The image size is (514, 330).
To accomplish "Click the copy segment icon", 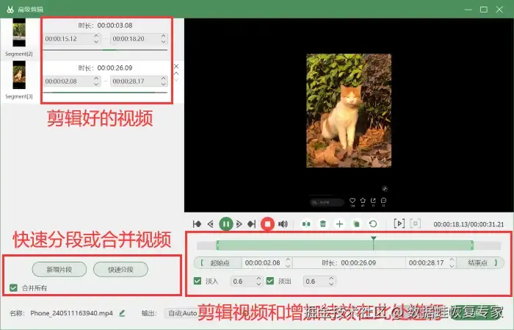I will click(356, 224).
